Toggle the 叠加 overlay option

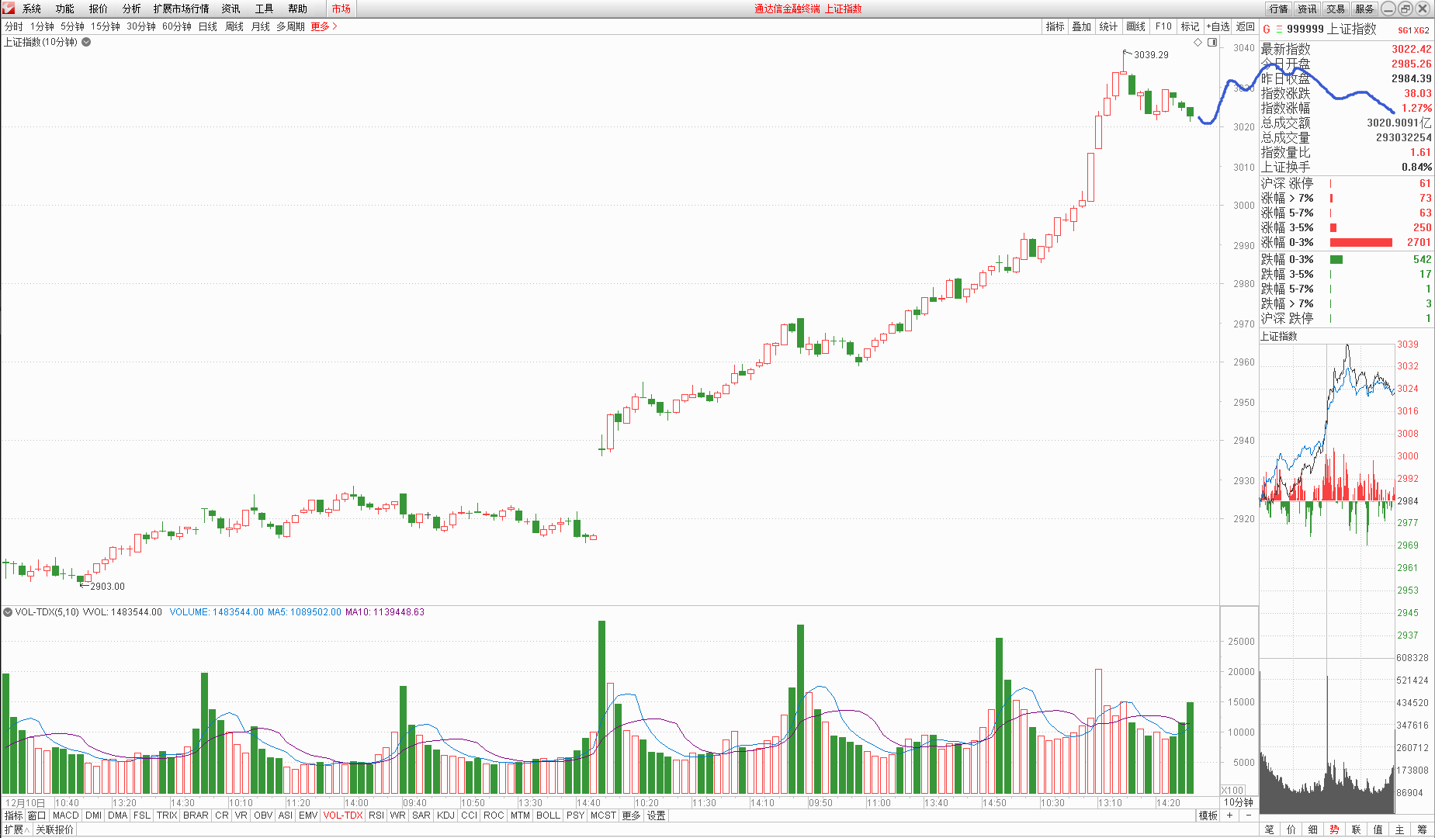[1081, 26]
